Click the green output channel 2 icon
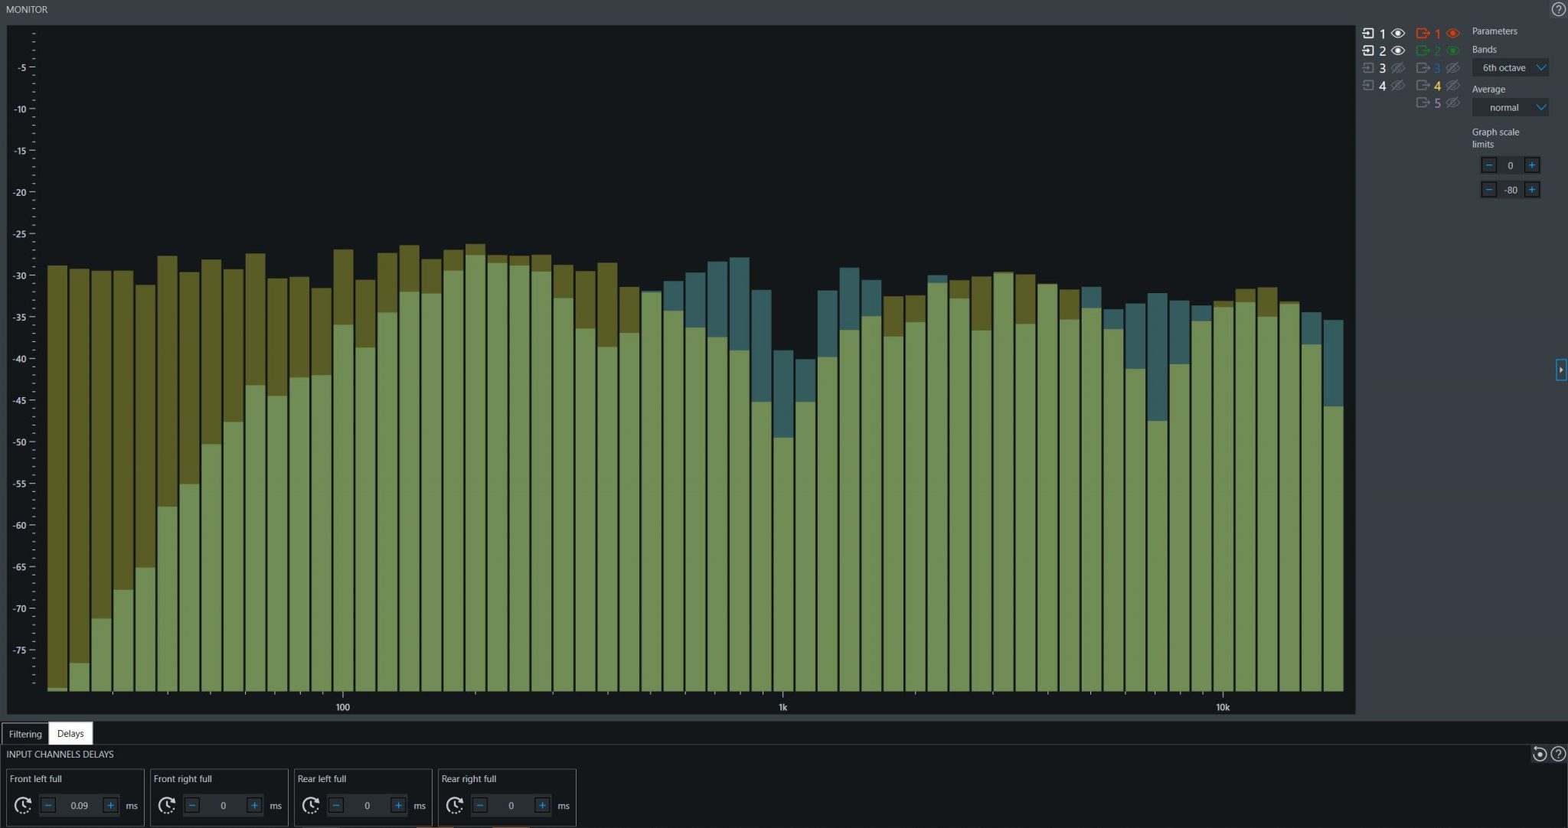 (x=1423, y=51)
